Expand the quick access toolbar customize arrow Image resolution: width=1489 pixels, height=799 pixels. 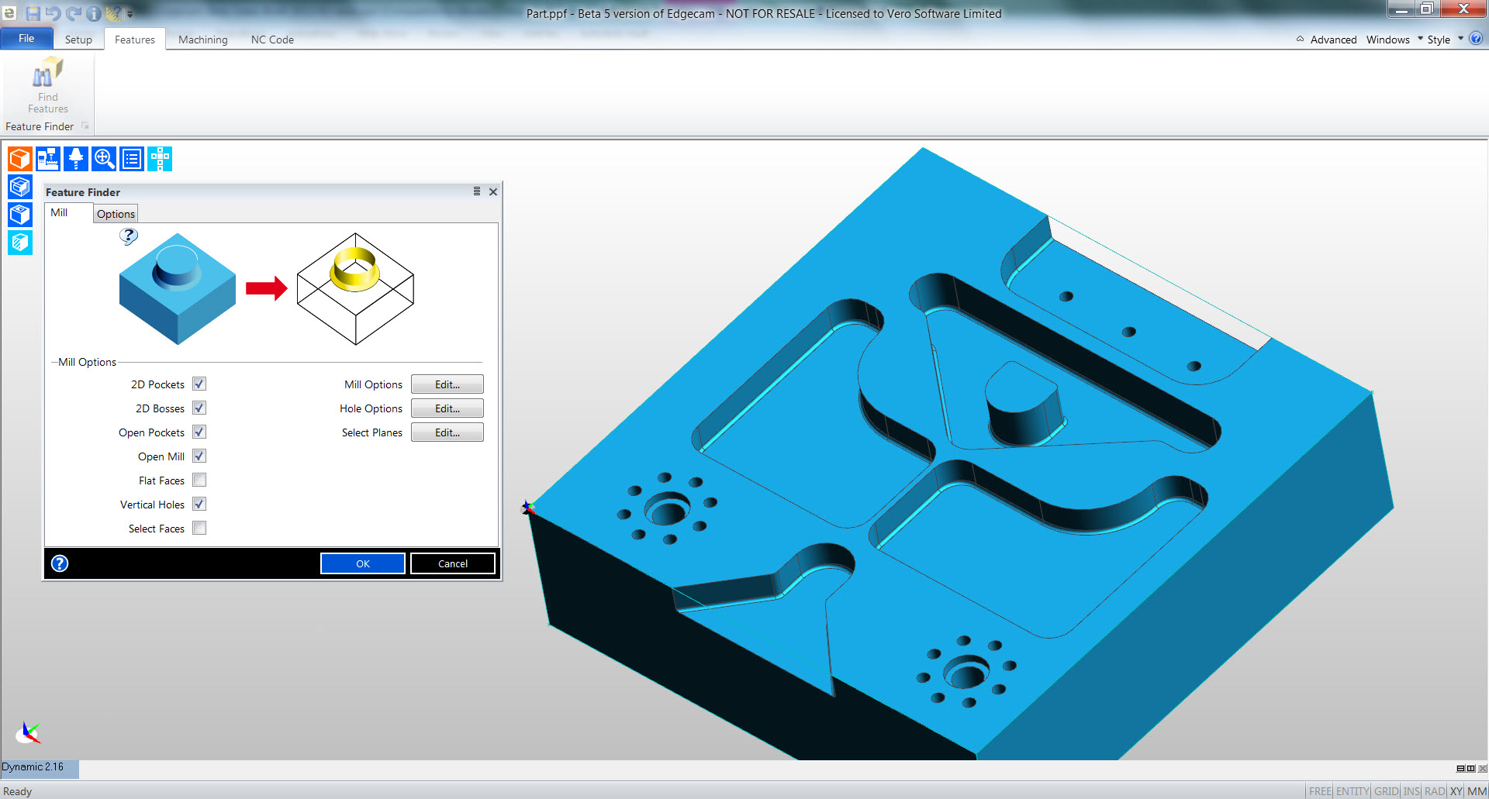click(x=130, y=14)
